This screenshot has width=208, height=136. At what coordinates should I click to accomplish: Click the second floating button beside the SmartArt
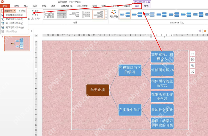click(193, 60)
